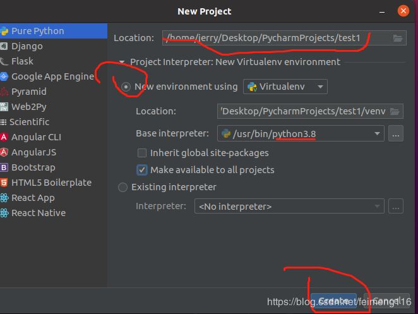Collapse the Project Interpreter section
The height and width of the screenshot is (314, 418).
(122, 63)
